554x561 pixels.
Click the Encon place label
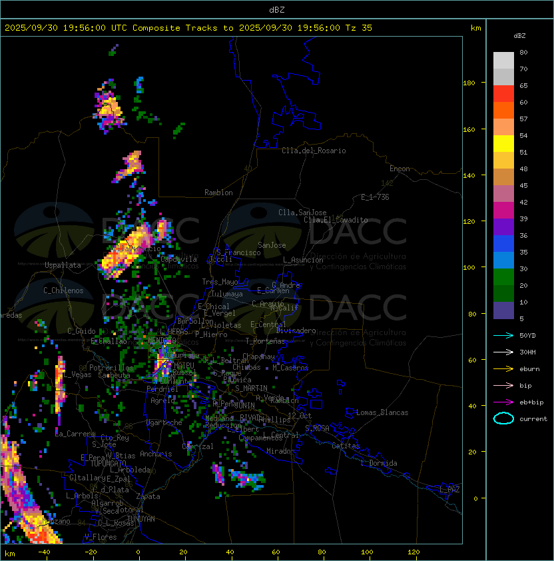(x=400, y=169)
